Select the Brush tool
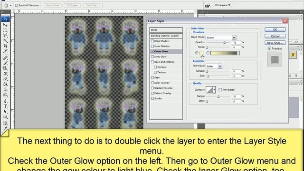Image resolution: width=304 pixels, height=171 pixels. pos(5,63)
